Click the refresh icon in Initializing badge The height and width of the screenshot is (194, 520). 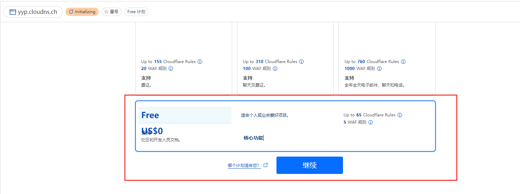click(71, 12)
